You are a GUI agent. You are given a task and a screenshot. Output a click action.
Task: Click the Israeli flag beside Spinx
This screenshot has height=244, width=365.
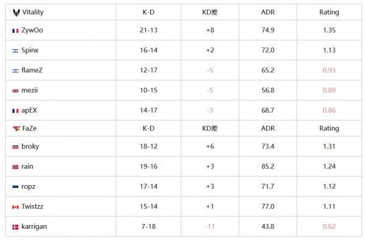point(15,51)
